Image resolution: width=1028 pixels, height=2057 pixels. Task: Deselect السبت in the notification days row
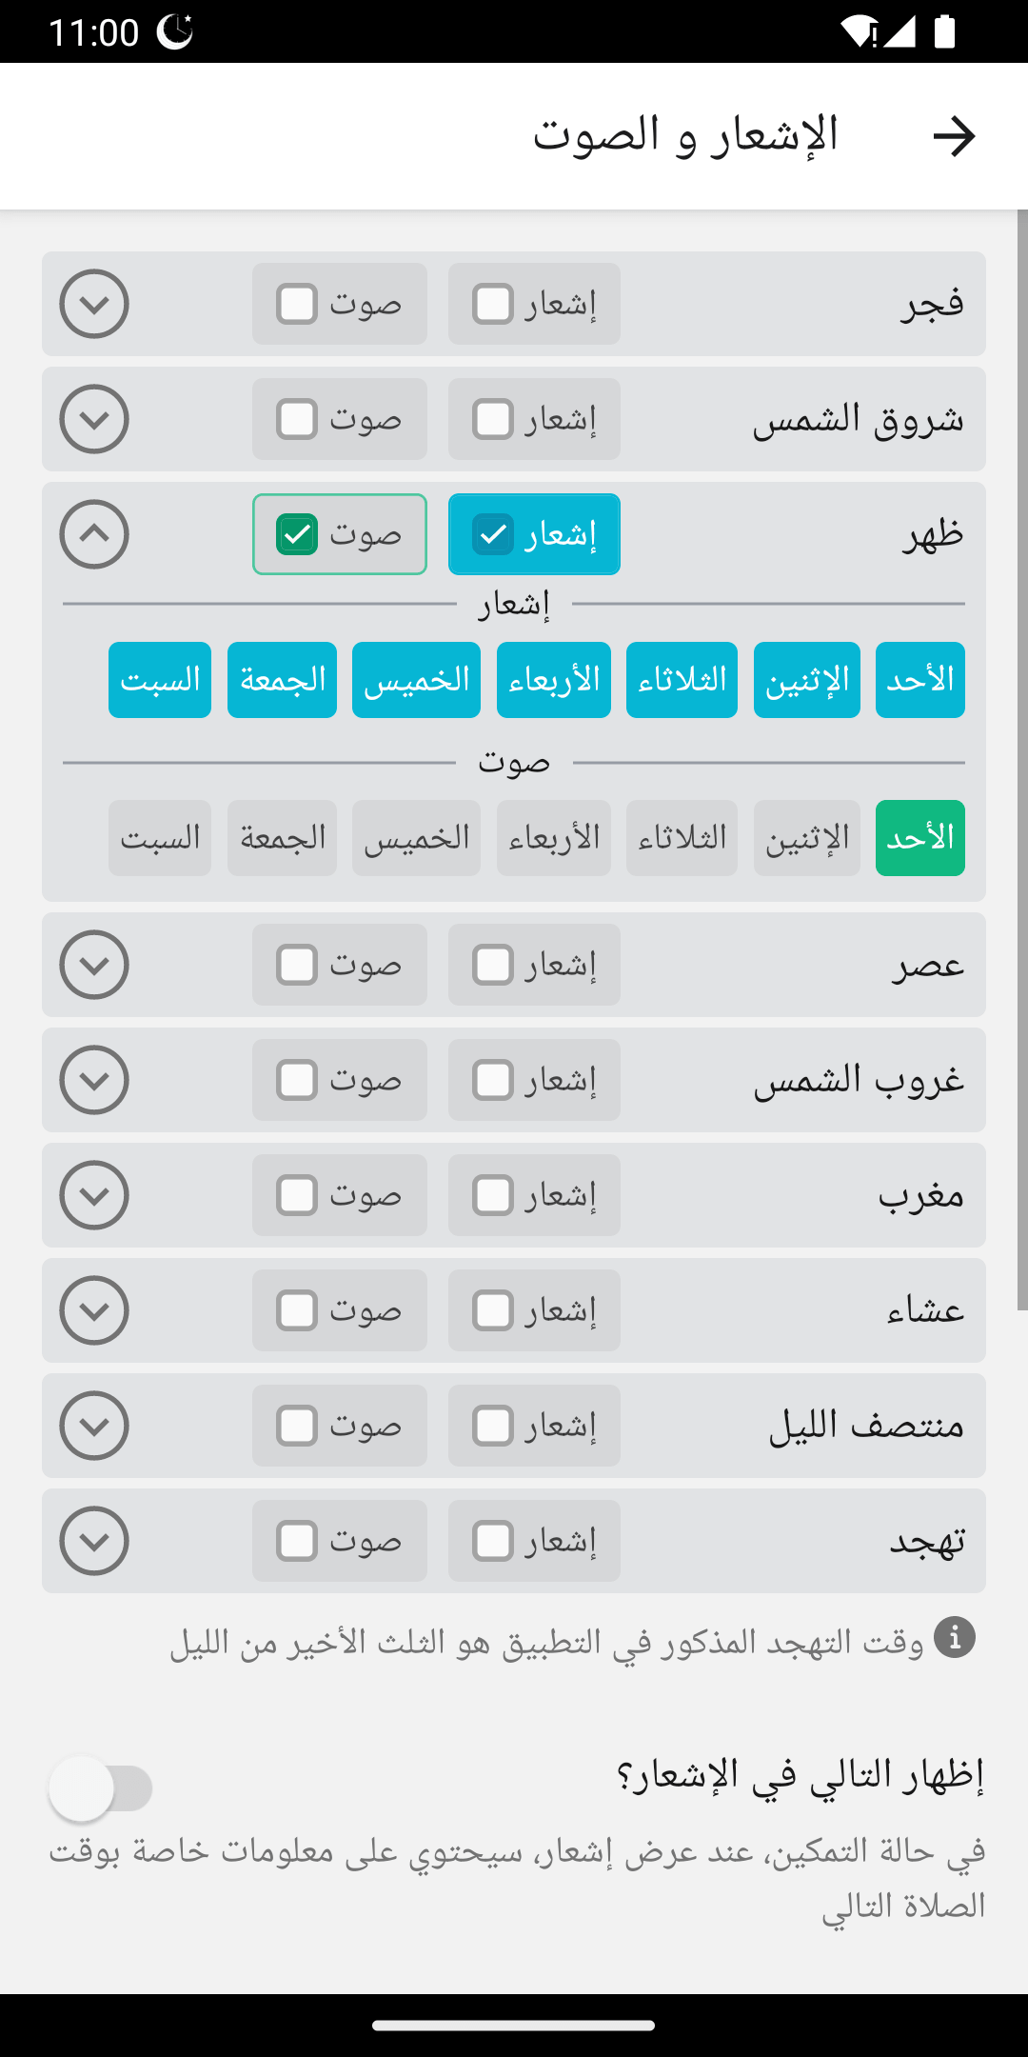click(x=160, y=680)
